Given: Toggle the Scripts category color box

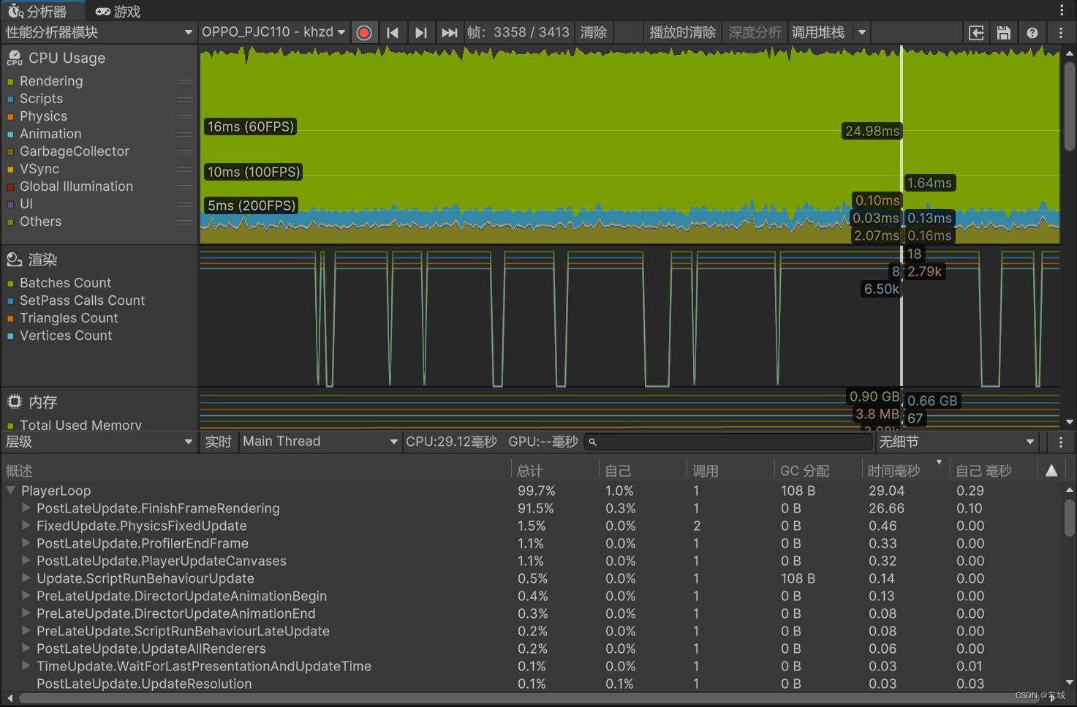Looking at the screenshot, I should pyautogui.click(x=10, y=99).
